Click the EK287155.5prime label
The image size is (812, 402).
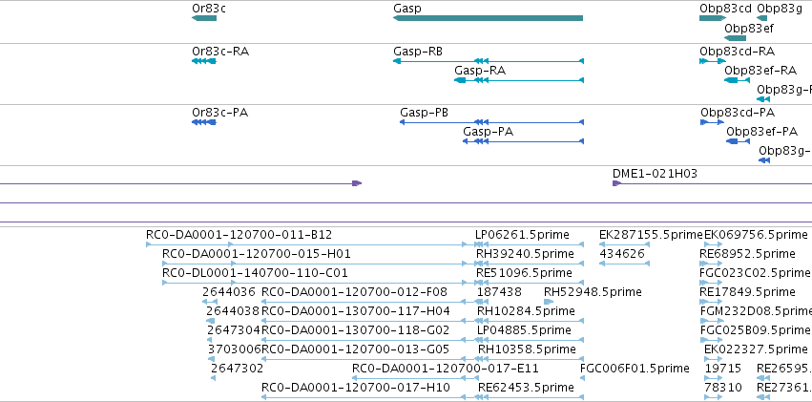tap(651, 235)
